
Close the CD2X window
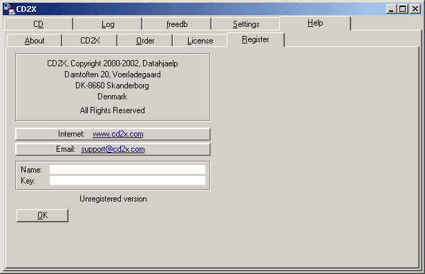(415, 9)
